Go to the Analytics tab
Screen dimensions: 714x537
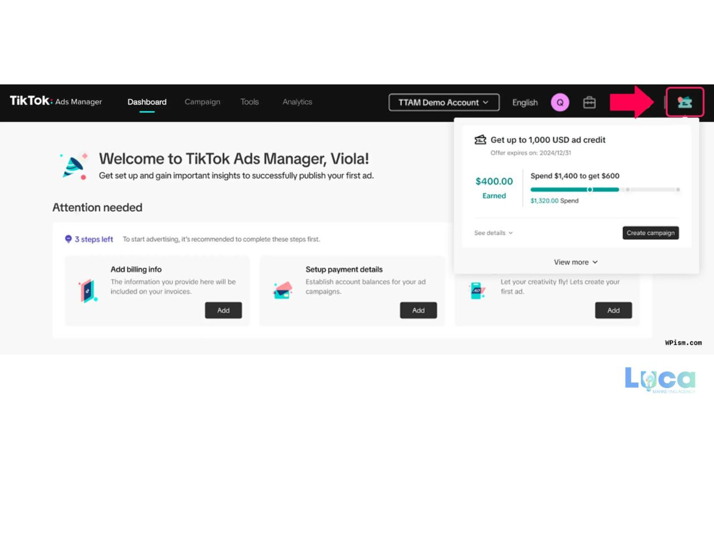pyautogui.click(x=297, y=102)
